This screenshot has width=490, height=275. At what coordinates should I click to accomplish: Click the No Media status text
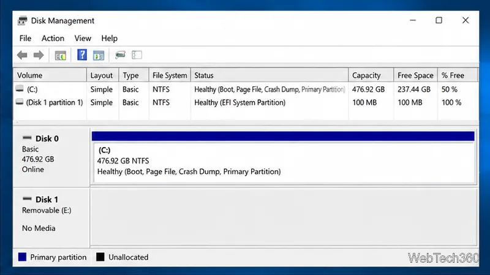[39, 228]
